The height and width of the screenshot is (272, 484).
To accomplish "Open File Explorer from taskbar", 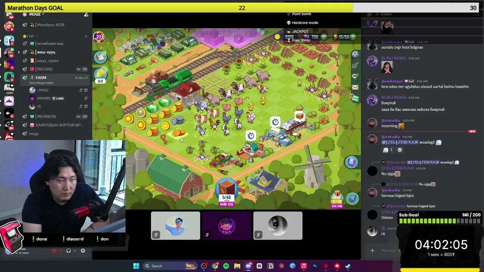I will tap(237, 266).
